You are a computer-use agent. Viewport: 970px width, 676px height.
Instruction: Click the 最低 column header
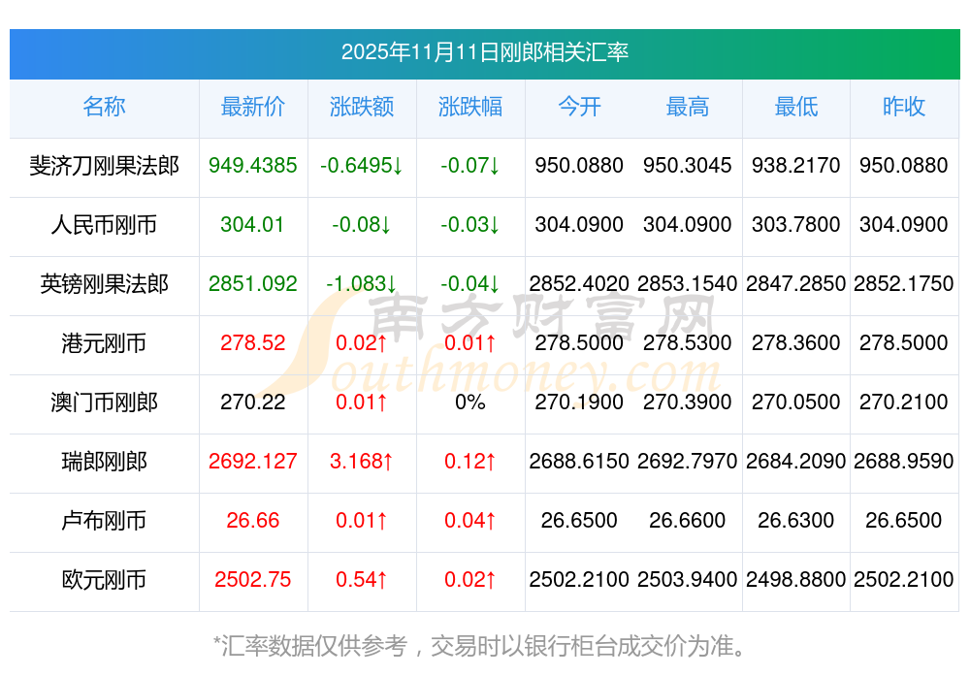point(796,107)
